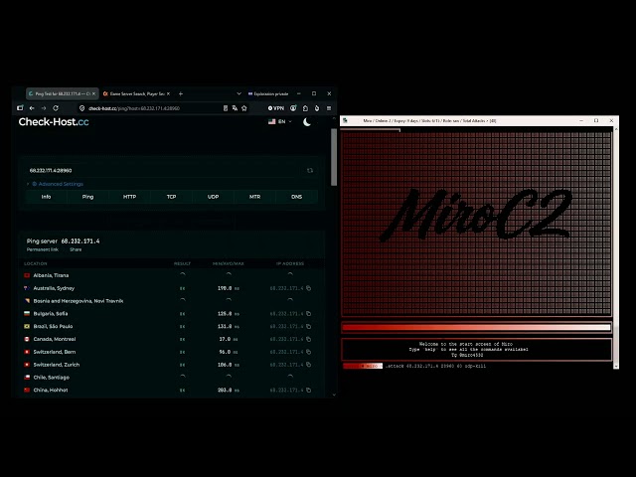The width and height of the screenshot is (636, 477).
Task: Open reader view icon in address bar
Action: [226, 108]
